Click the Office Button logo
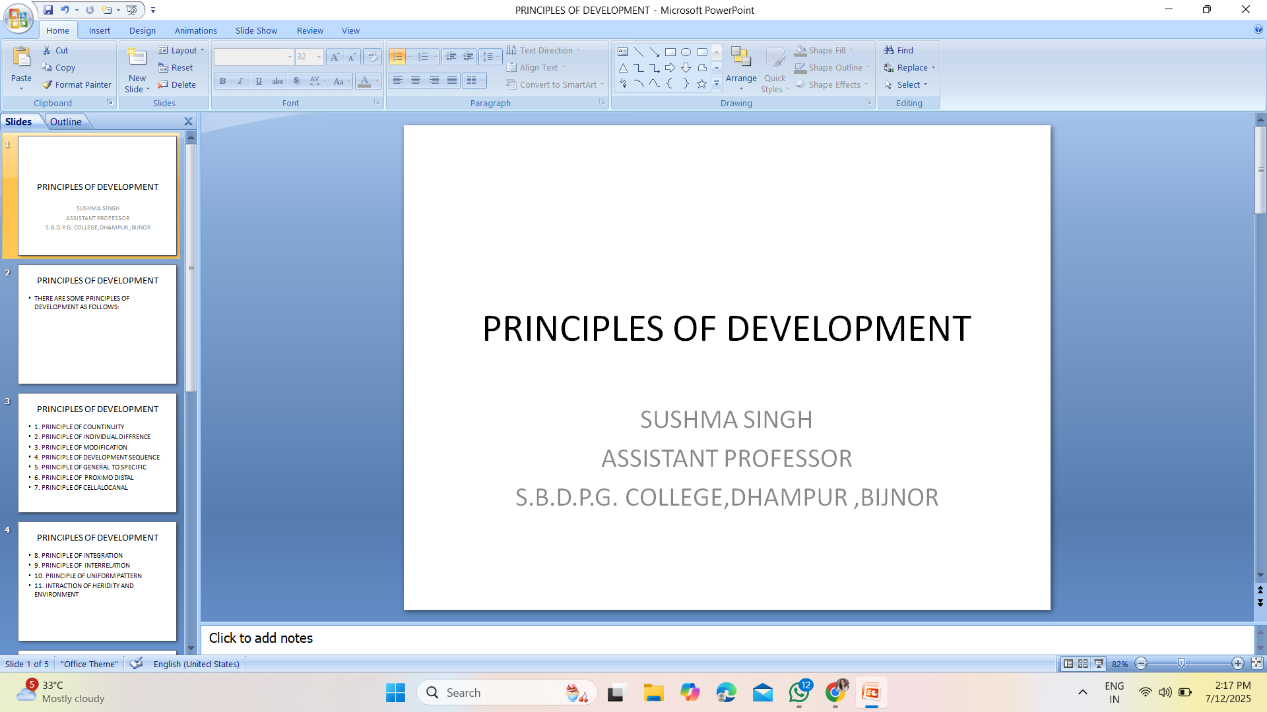This screenshot has width=1267, height=712. (x=18, y=18)
